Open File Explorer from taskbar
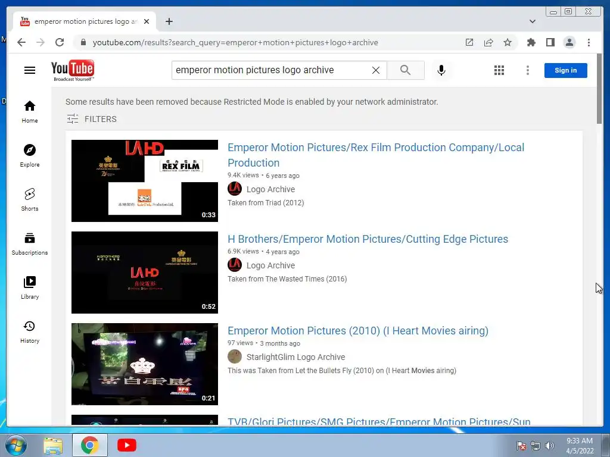Screen dimensions: 610x457 coord(53,446)
